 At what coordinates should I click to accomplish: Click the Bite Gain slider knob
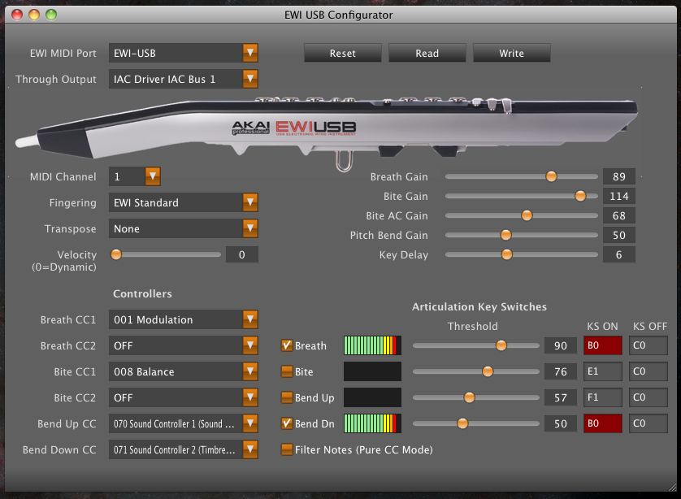click(580, 196)
